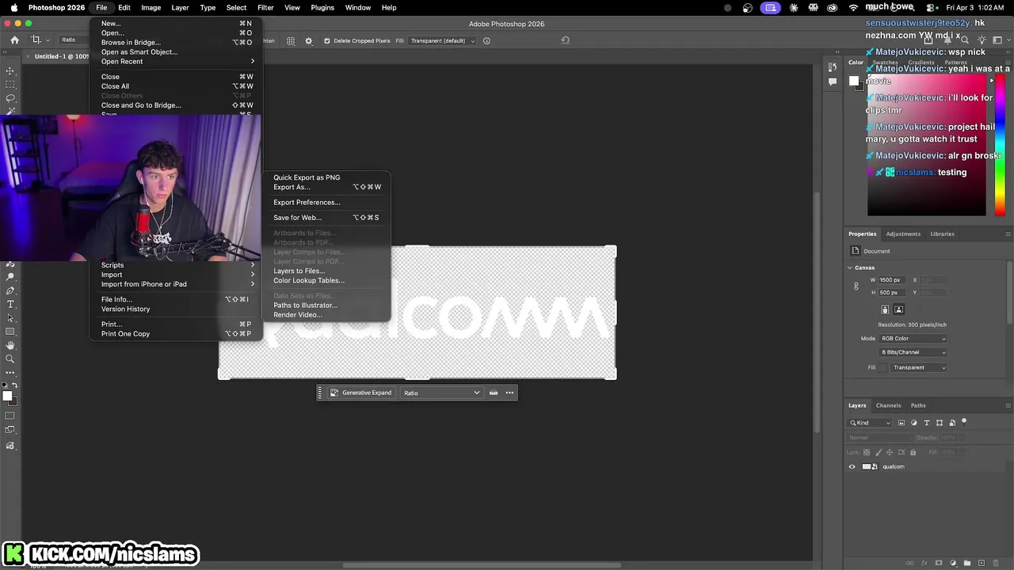
Task: Select the Path Selection arrow tool
Action: (x=10, y=318)
